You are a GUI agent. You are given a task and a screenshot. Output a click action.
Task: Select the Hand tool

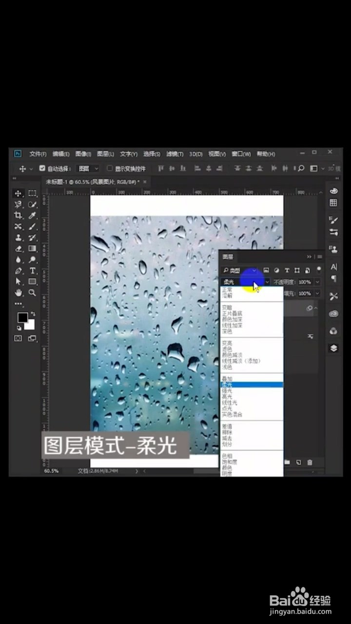pyautogui.click(x=19, y=292)
